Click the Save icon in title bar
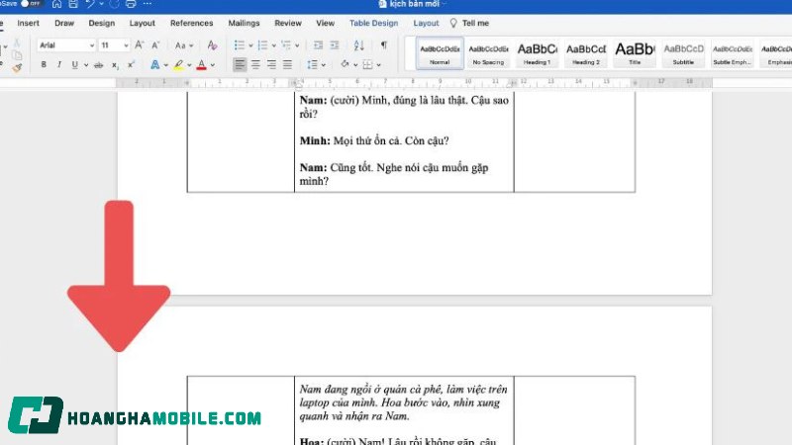The image size is (792, 445). click(x=73, y=4)
